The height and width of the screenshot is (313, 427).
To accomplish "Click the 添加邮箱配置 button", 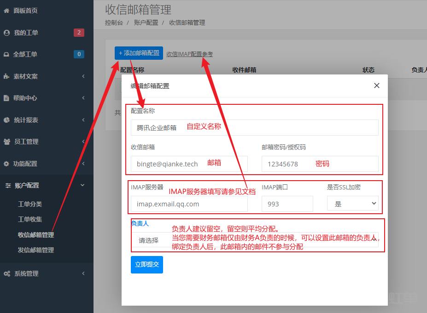I will click(x=139, y=53).
